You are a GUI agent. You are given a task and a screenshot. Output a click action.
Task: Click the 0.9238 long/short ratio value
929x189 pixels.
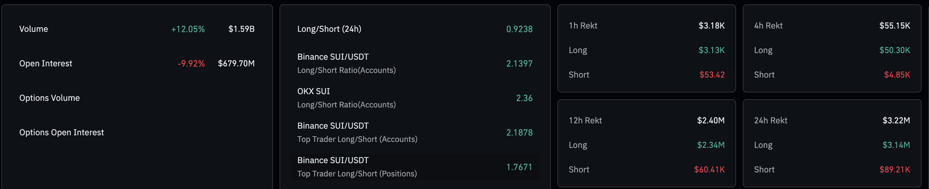(519, 29)
